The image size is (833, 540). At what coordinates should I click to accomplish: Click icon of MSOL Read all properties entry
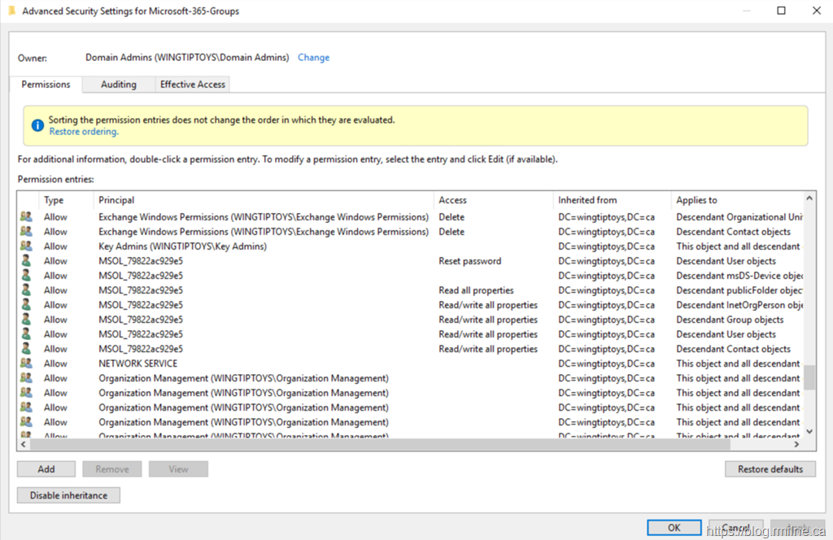tap(27, 290)
